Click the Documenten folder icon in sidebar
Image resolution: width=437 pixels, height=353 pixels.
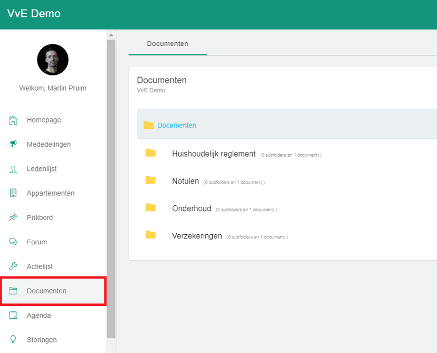(13, 291)
